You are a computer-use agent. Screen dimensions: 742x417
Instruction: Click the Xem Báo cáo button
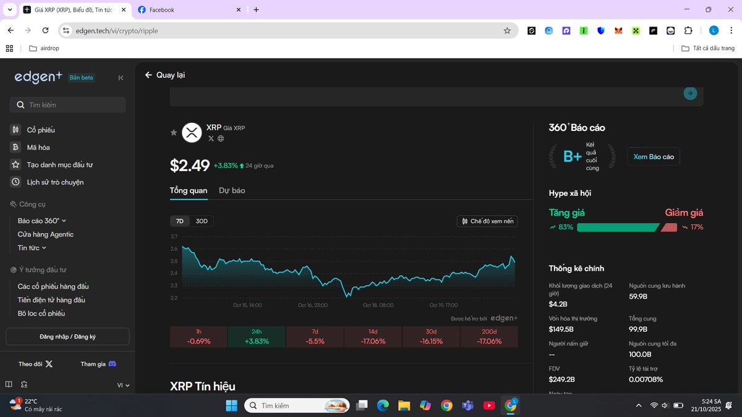click(654, 157)
